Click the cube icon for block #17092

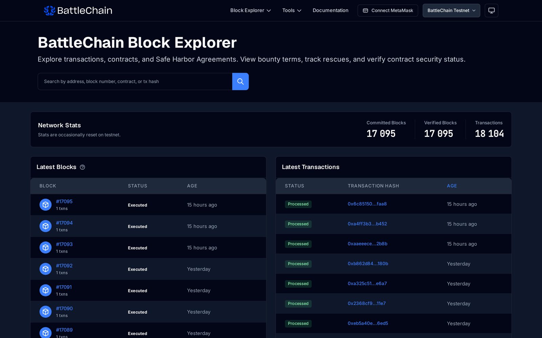click(45, 269)
